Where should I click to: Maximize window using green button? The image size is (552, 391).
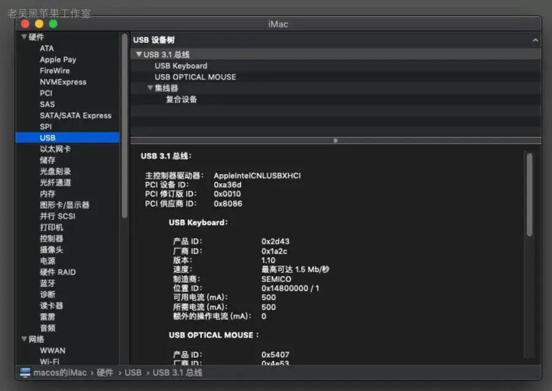[x=53, y=24]
